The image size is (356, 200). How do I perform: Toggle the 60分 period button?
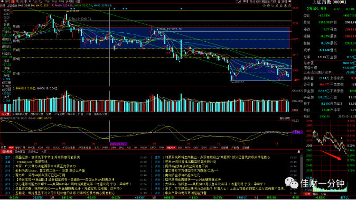coord(61,2)
